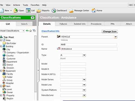Screen dimensions: 135x101
Task: Click the Country globe icon
Action: coord(4,55)
